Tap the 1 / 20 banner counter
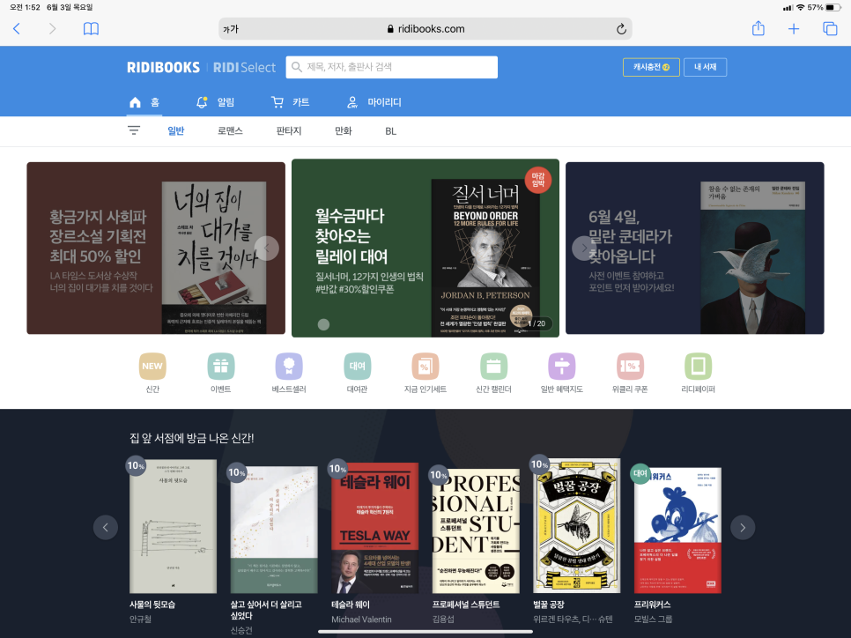 pos(536,323)
